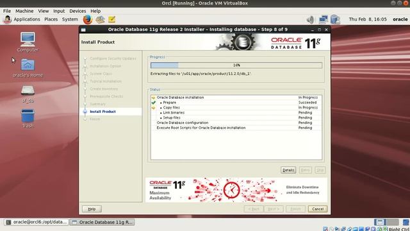Click the in-progress arrow icon beside Copy files
This screenshot has height=231, width=410.
pos(154,108)
